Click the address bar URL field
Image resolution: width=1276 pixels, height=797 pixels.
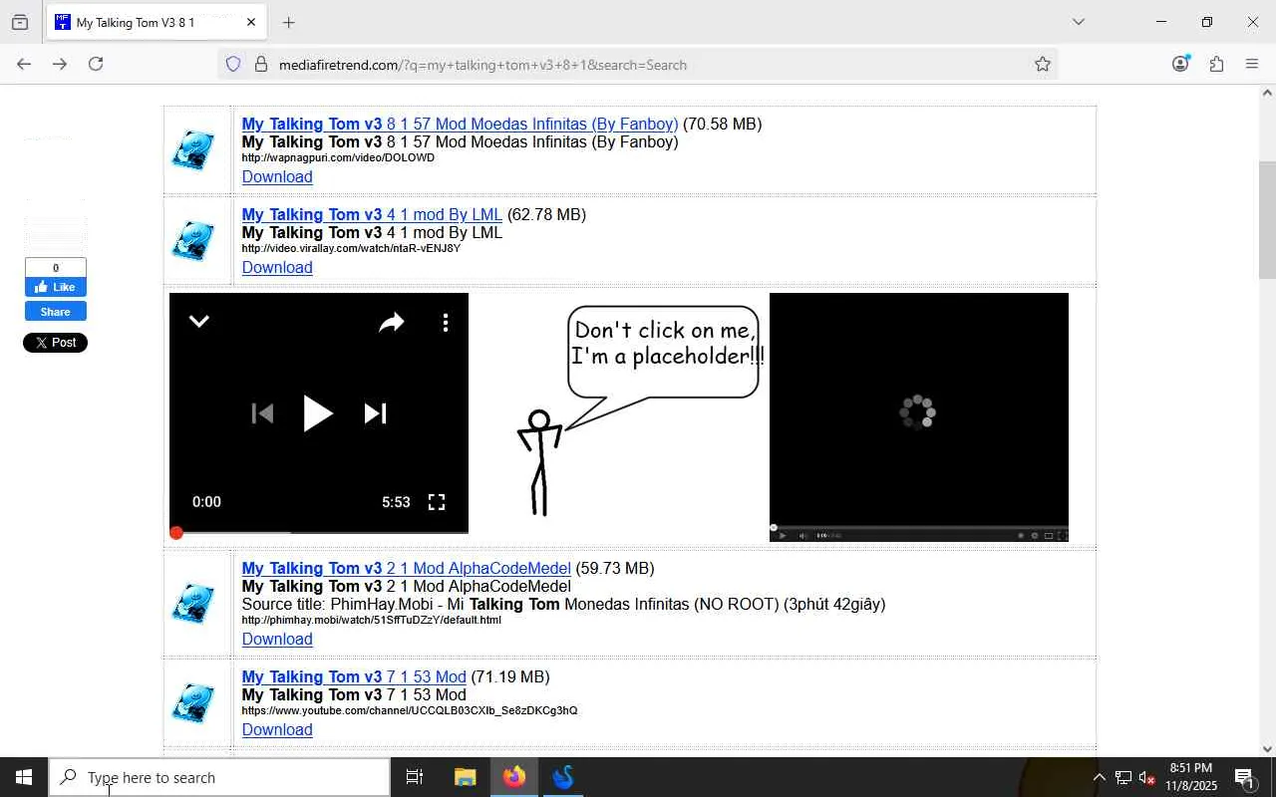click(x=638, y=65)
